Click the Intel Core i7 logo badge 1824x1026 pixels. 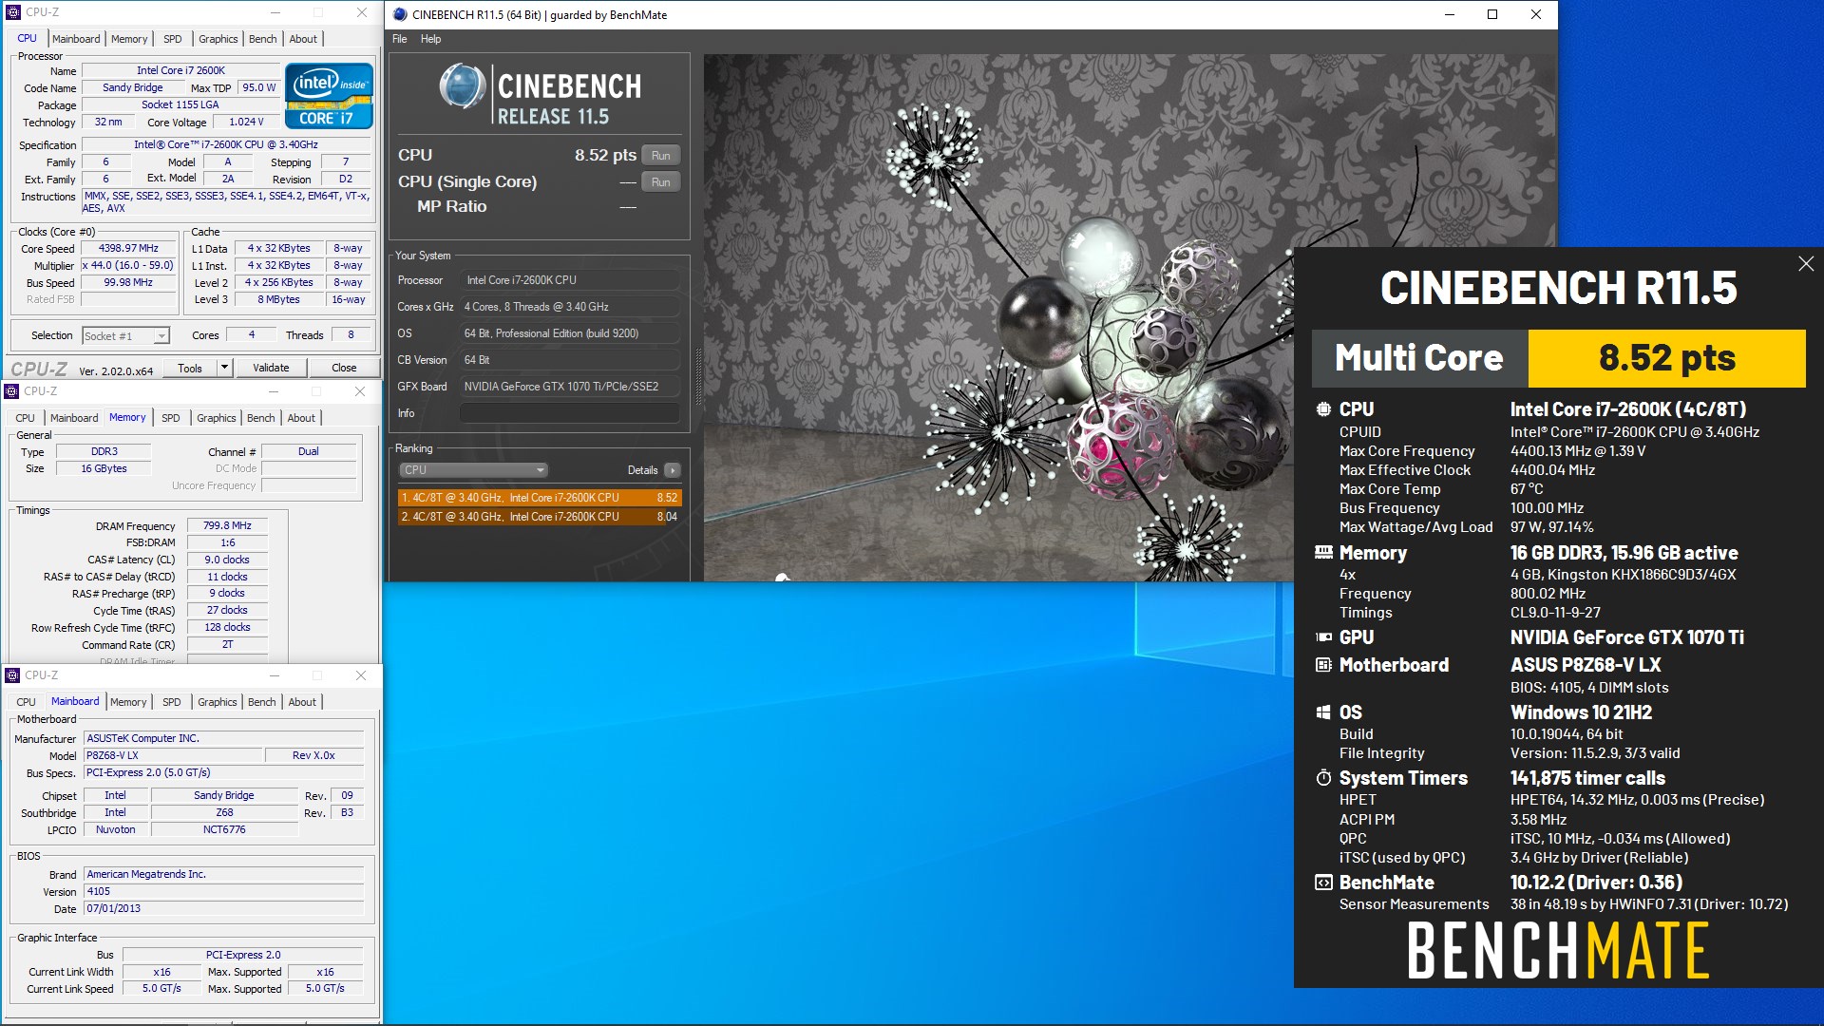(x=329, y=96)
